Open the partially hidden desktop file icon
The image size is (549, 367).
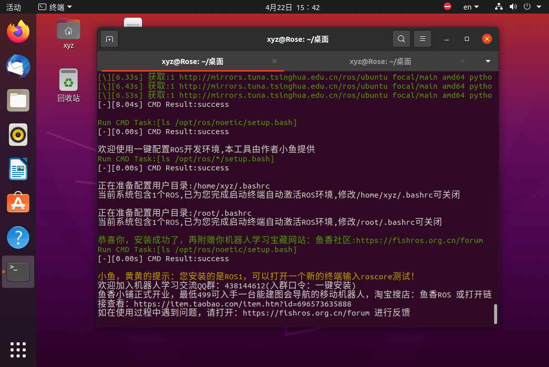click(133, 22)
